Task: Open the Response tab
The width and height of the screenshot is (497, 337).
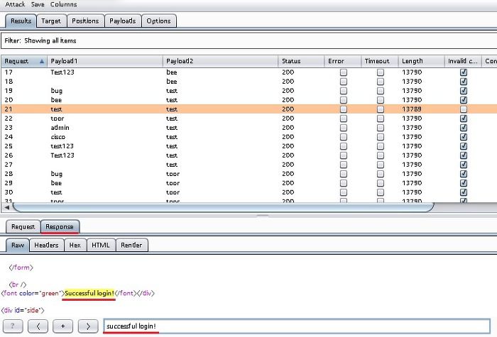Action: (59, 227)
